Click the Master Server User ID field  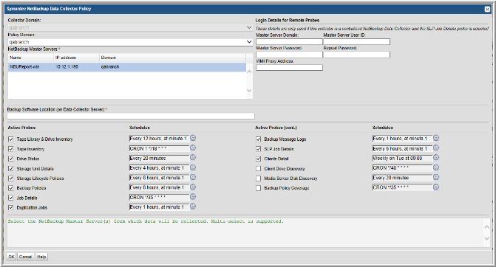(x=356, y=41)
